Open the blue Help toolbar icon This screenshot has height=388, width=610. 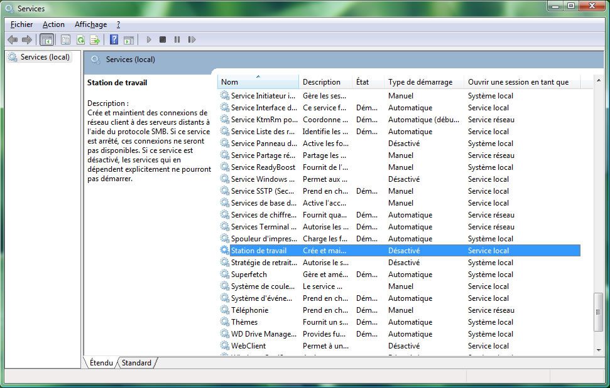point(114,39)
